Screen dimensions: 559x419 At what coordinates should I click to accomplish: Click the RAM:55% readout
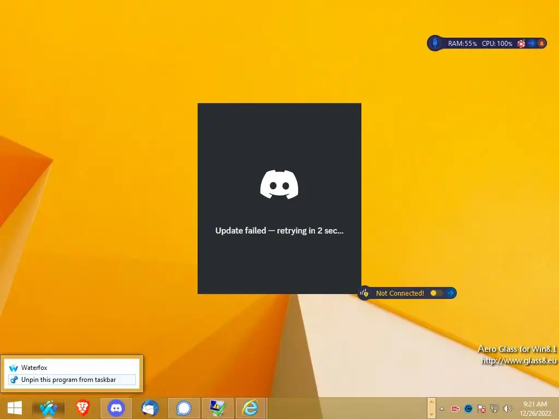462,44
